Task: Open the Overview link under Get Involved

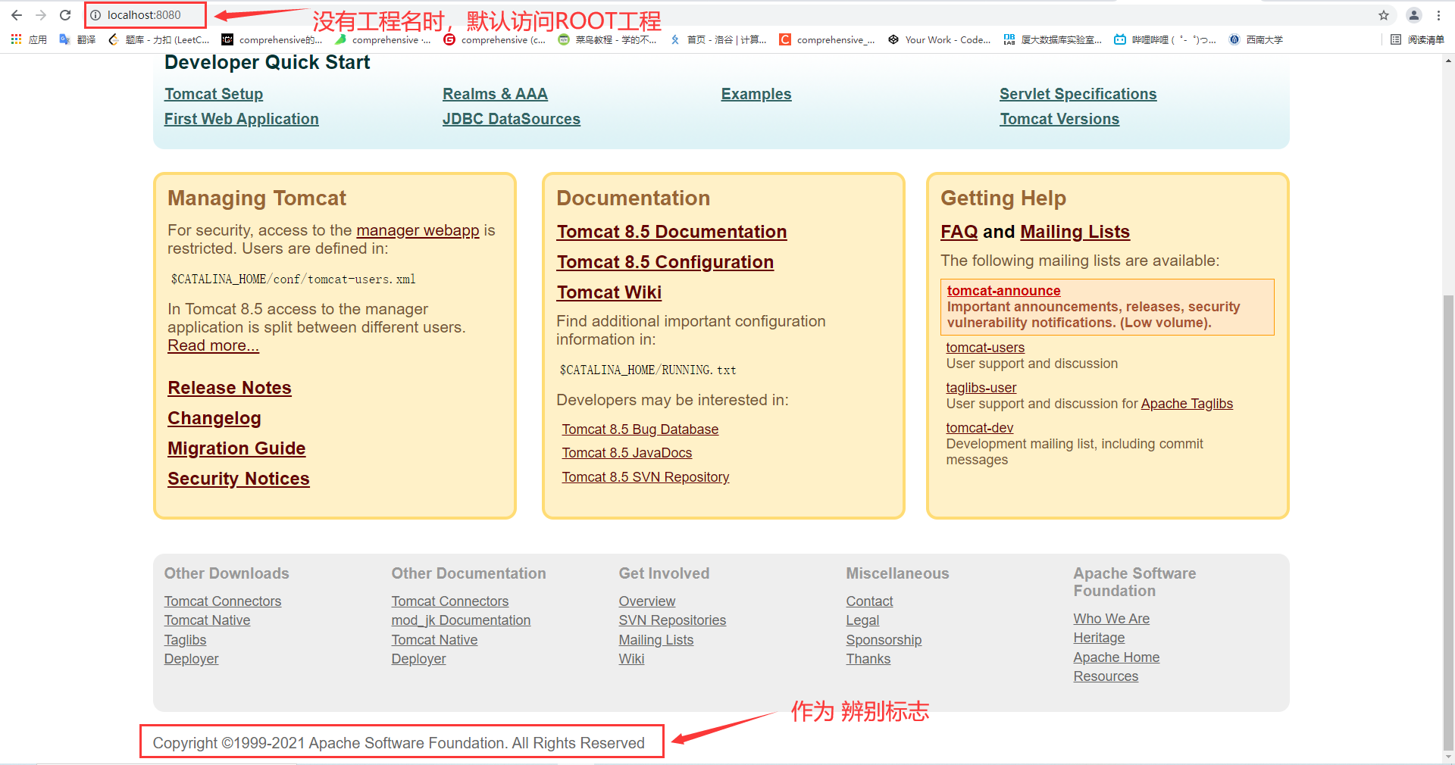Action: [x=647, y=601]
